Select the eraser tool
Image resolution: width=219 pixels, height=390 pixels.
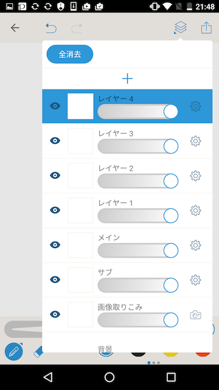pyautogui.click(x=38, y=352)
